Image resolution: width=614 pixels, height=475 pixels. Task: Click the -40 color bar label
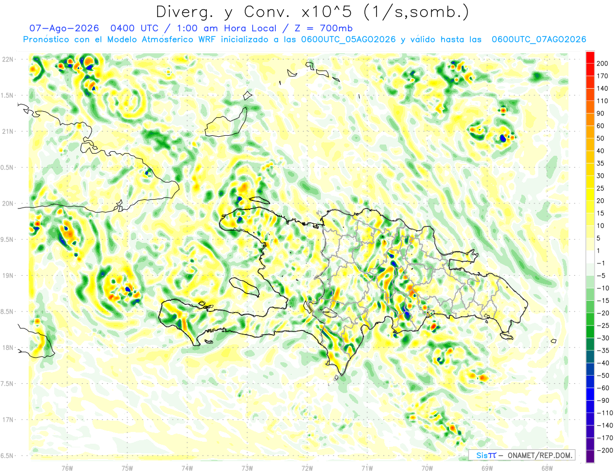[x=603, y=363]
